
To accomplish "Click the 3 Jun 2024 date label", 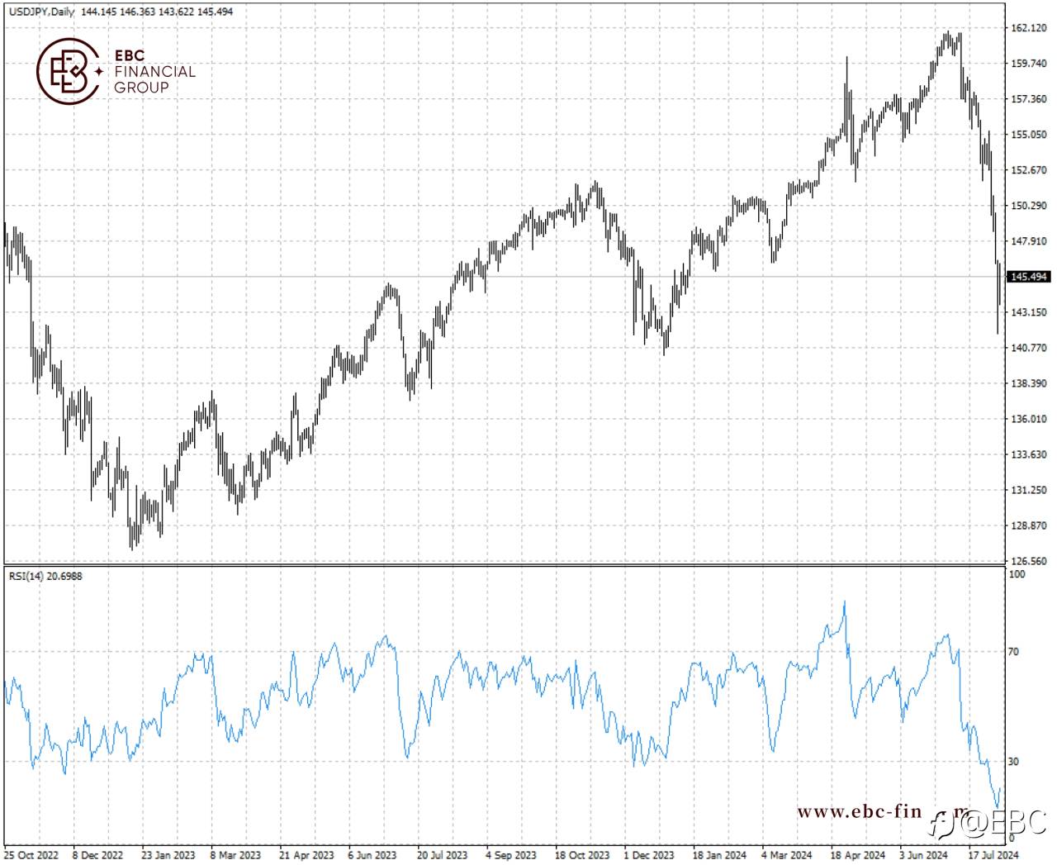I will point(923,855).
